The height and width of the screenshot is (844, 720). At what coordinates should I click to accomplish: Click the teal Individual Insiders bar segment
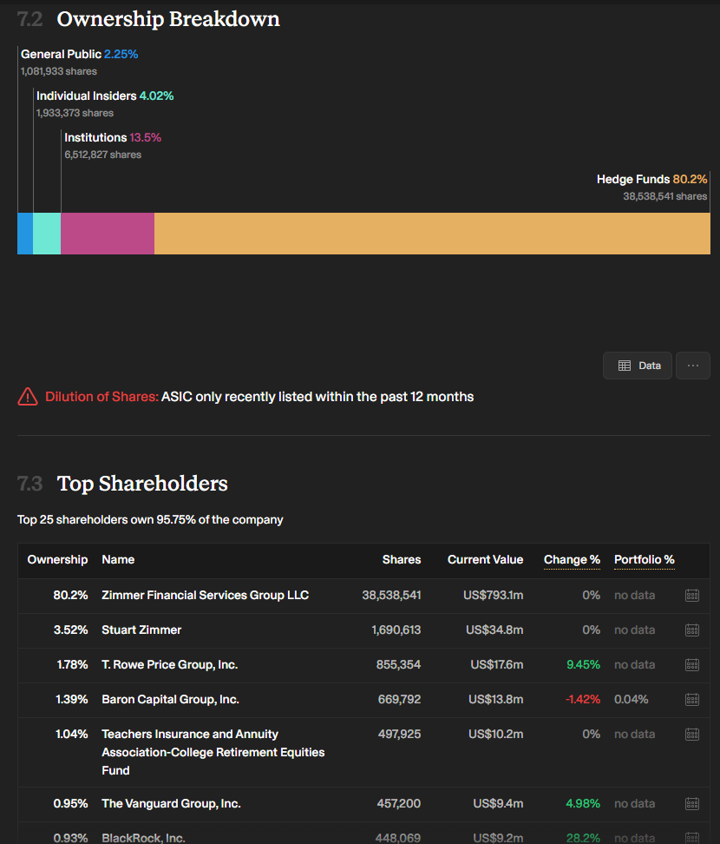[47, 234]
